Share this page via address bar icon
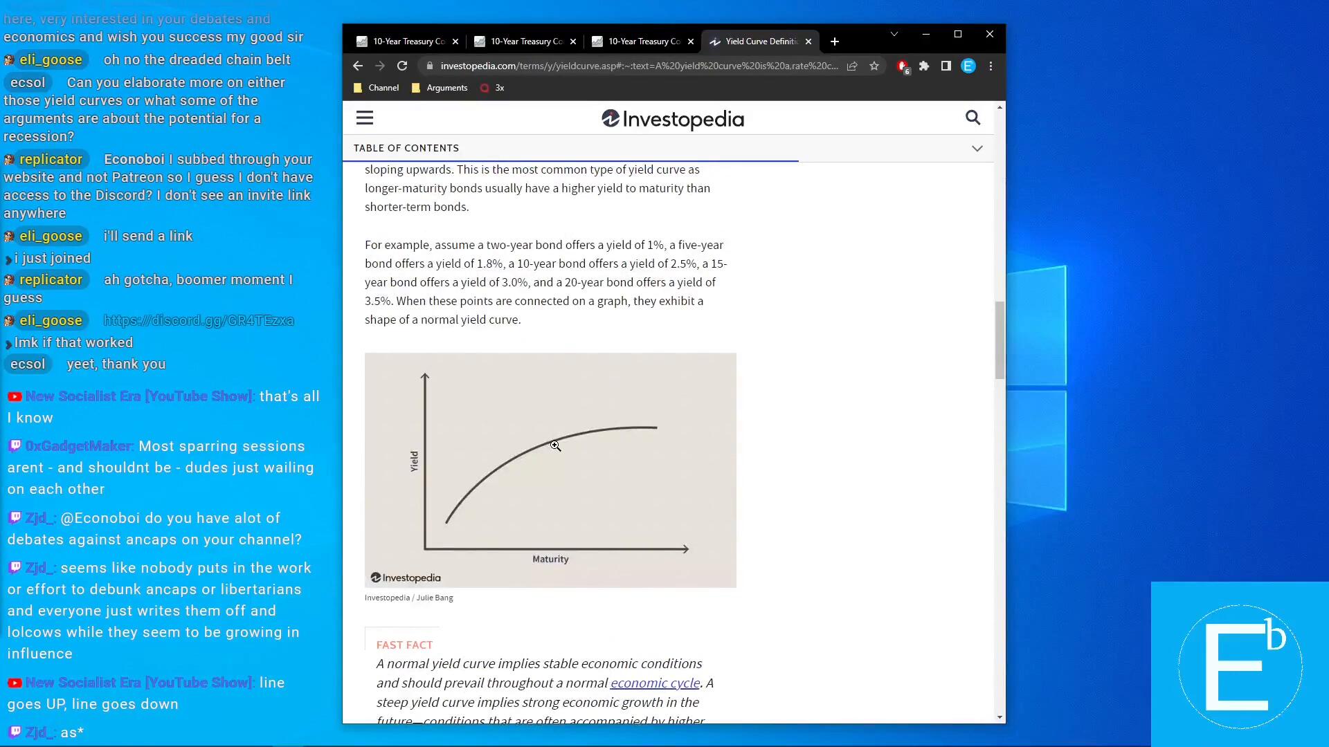This screenshot has width=1329, height=747. pyautogui.click(x=852, y=66)
